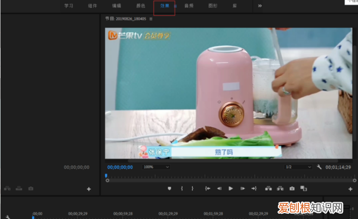Switch to the 组件 workspace tab
The image size is (358, 219).
tap(92, 6)
